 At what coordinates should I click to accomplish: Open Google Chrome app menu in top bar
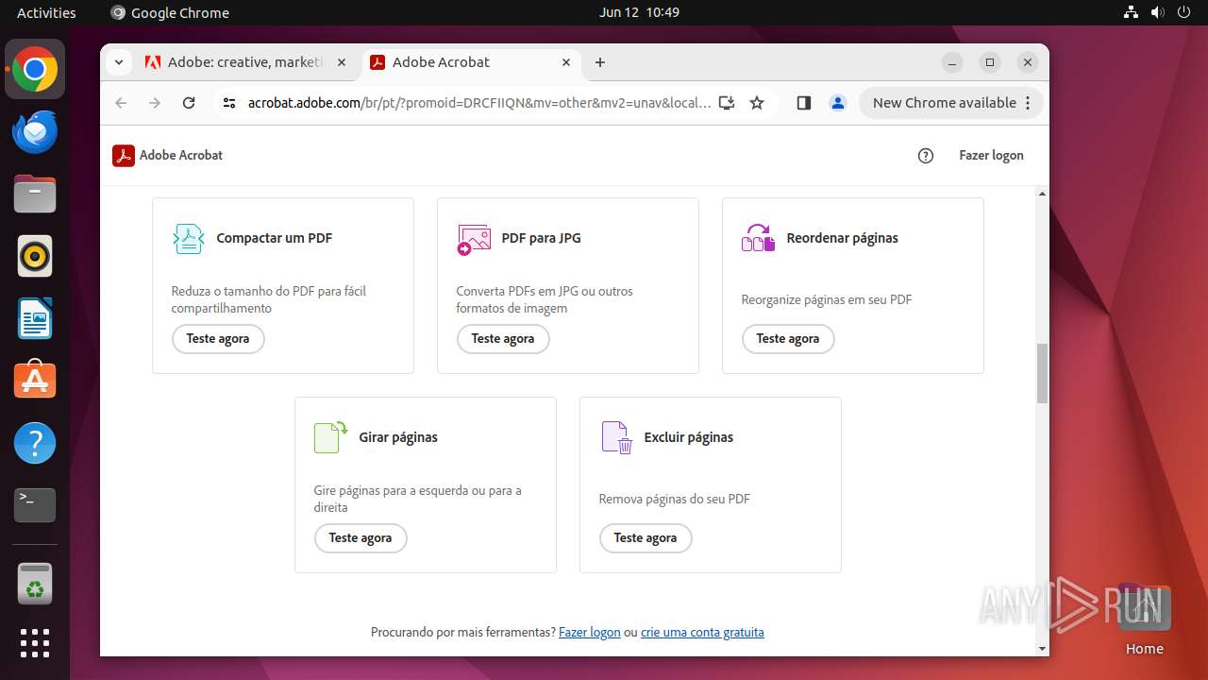[x=170, y=12]
